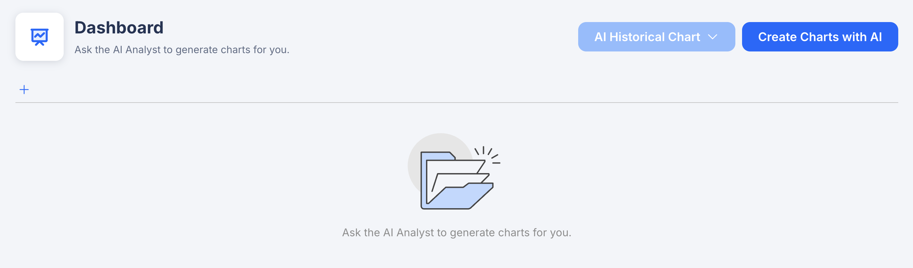Add a new dashboard tab with plus icon

coord(24,90)
